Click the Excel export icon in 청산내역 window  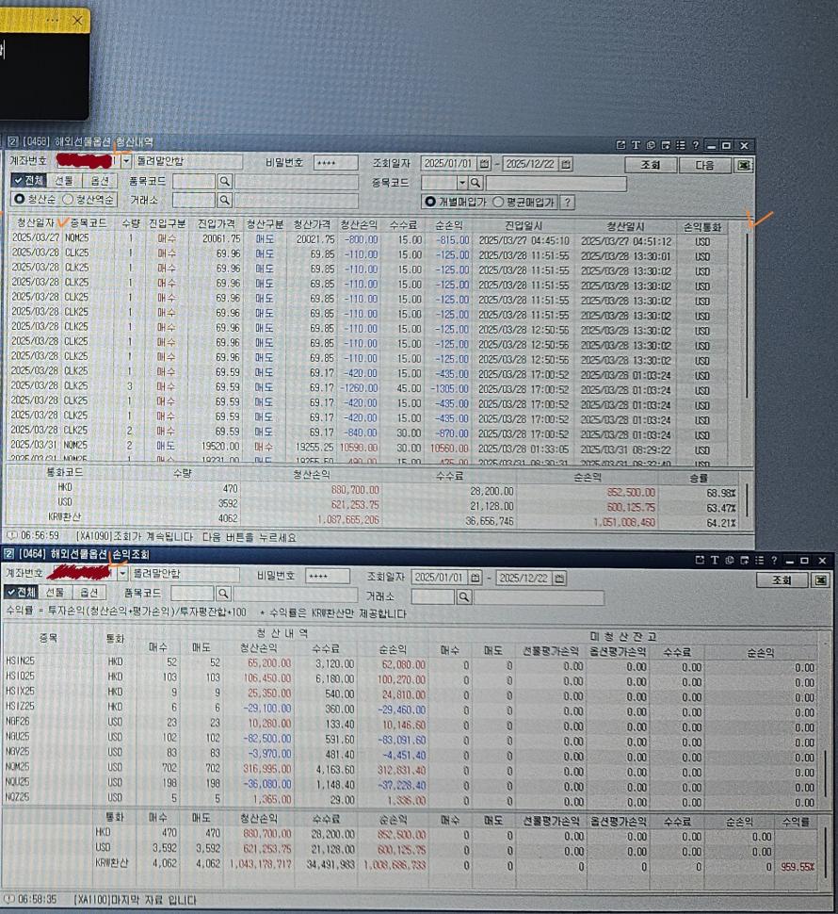pos(746,165)
